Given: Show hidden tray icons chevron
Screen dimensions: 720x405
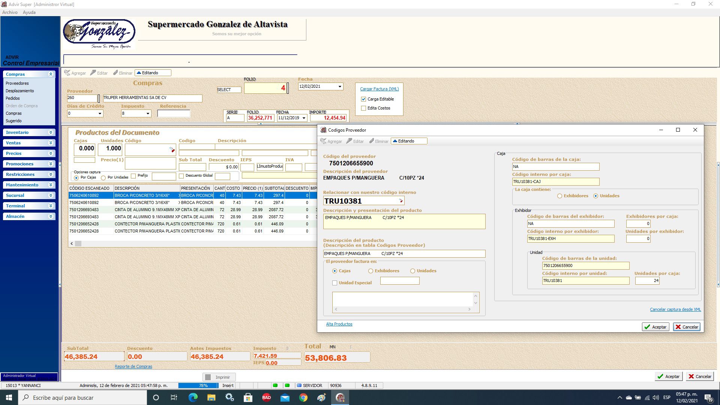Looking at the screenshot, I should (x=619, y=397).
